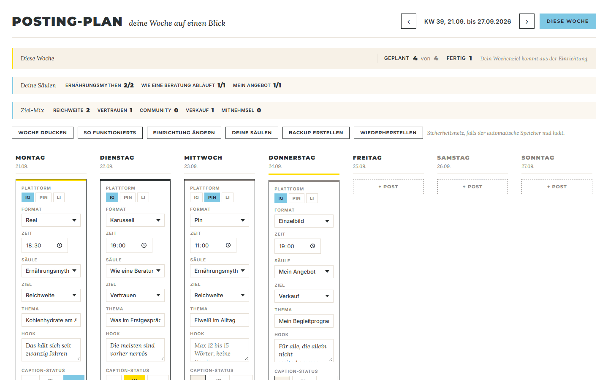Click the Diese Woche button
Viewport: 608px width, 380px height.
click(x=568, y=21)
